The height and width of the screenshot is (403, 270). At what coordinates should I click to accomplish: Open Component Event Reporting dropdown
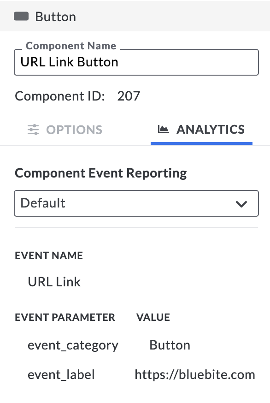pyautogui.click(x=136, y=203)
